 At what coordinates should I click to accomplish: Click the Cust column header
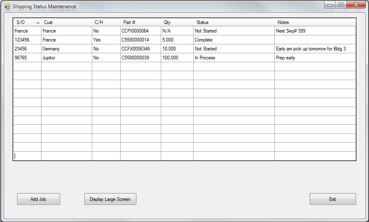[x=66, y=22]
